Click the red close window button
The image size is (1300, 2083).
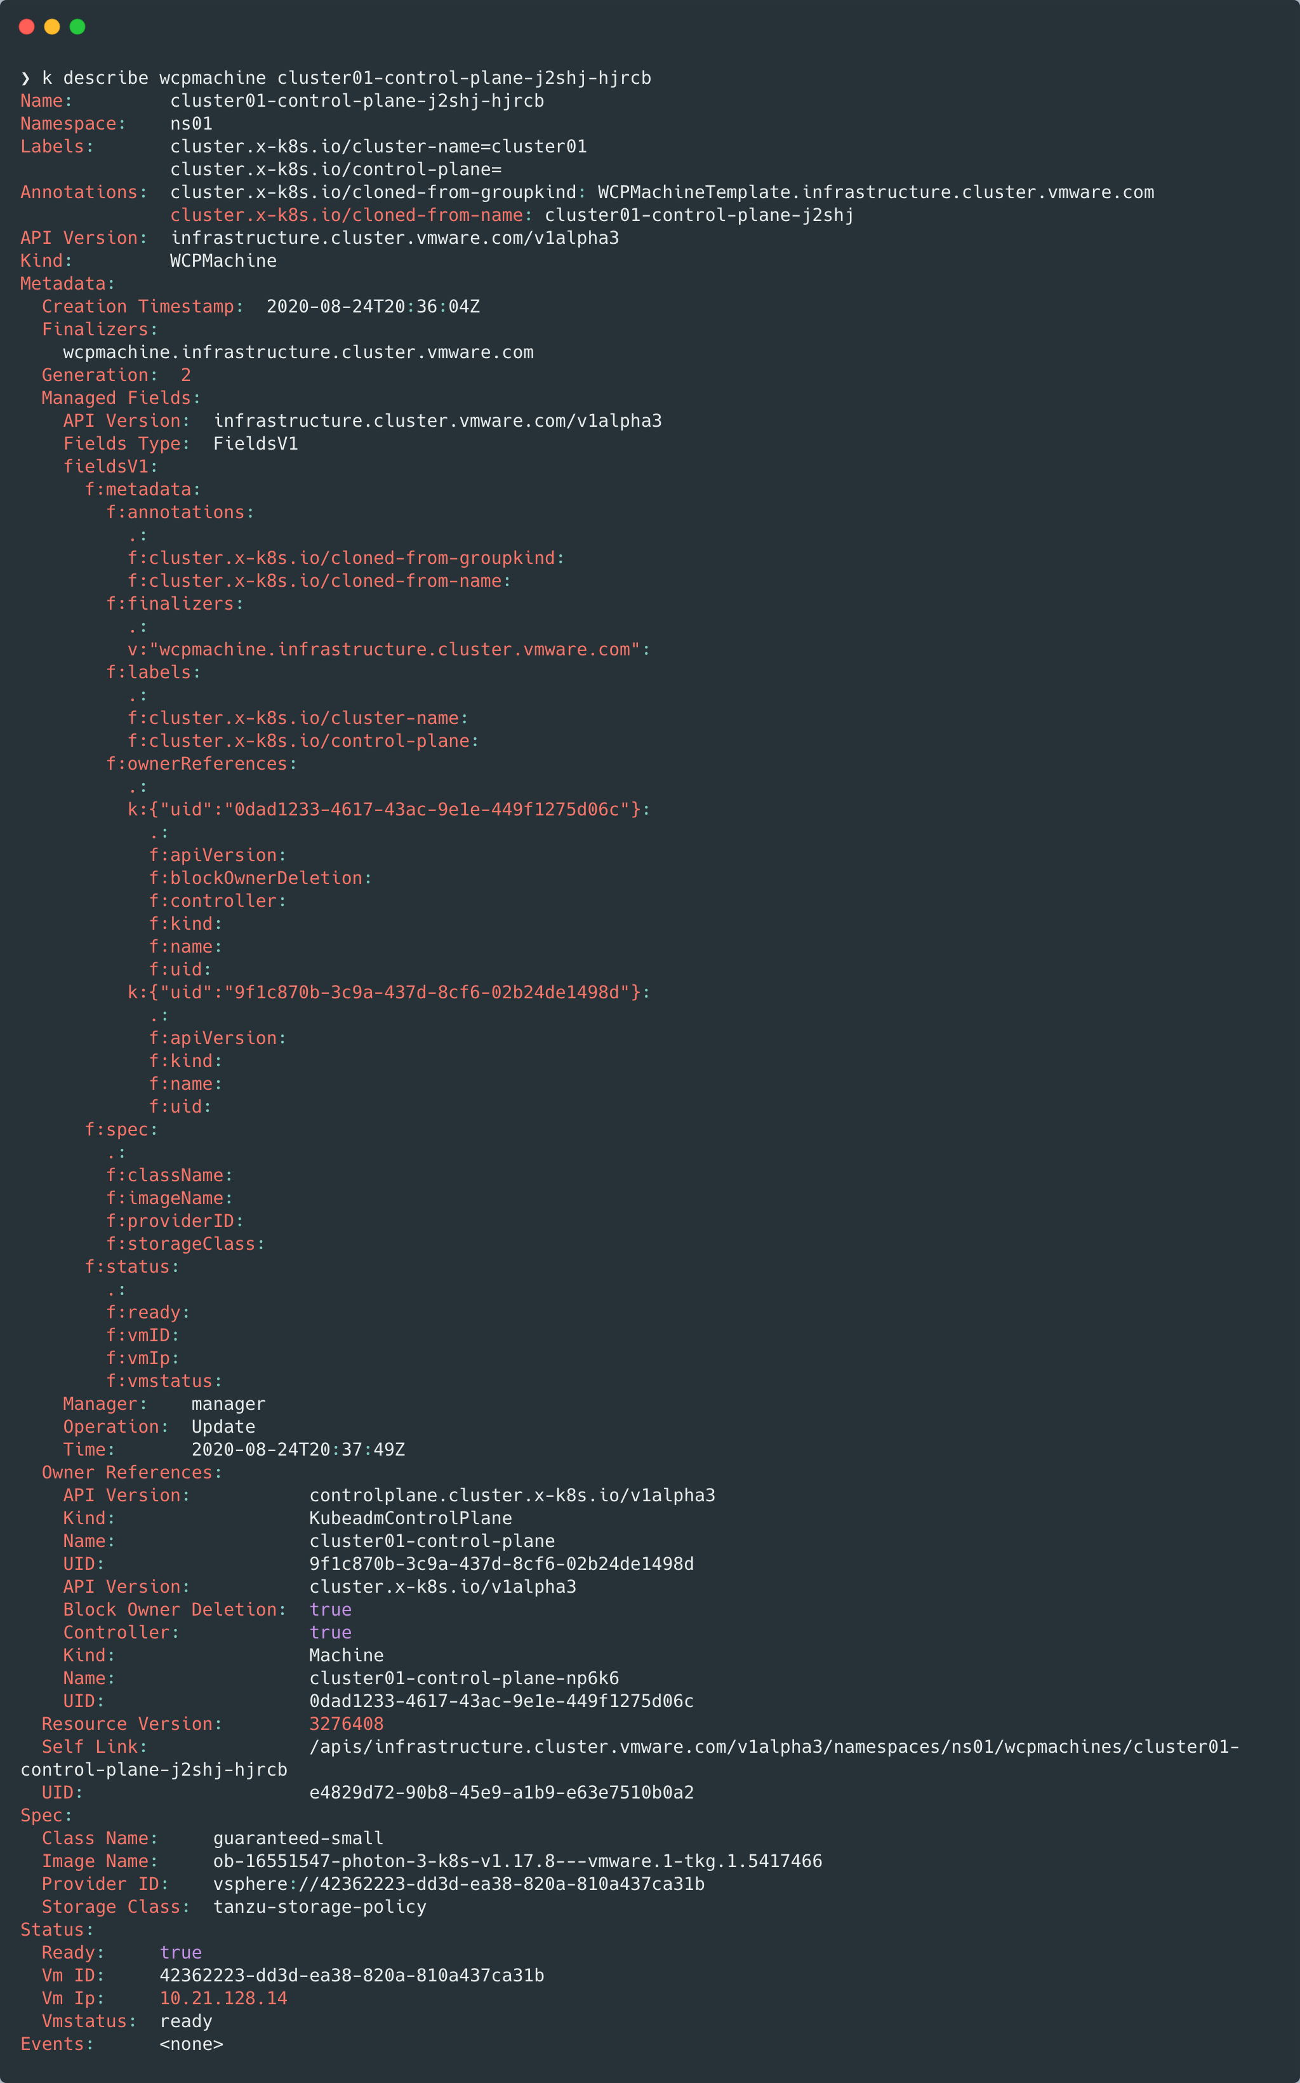click(x=27, y=27)
